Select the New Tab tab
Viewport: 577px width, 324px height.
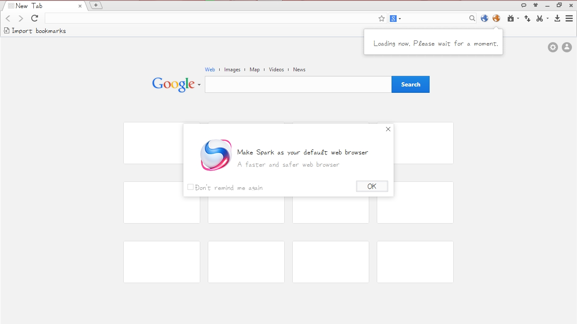tap(44, 6)
